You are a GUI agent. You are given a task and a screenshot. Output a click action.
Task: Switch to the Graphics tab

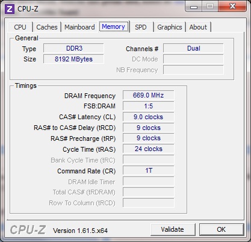tap(170, 27)
